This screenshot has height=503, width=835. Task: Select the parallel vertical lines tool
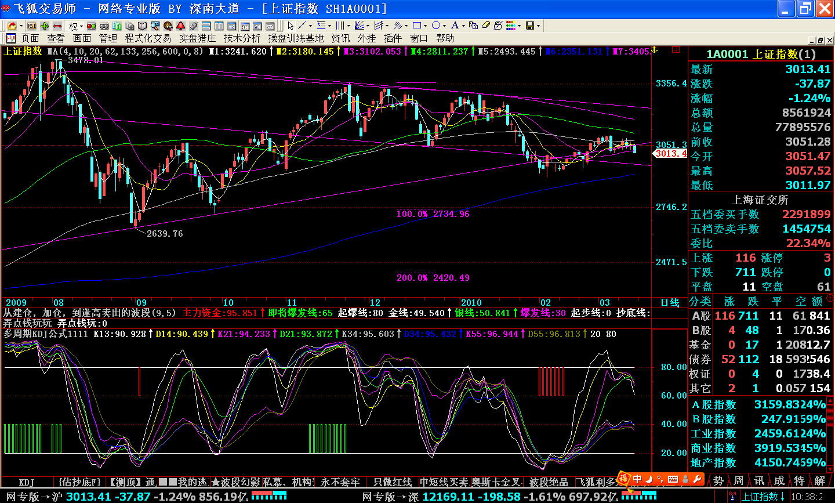(x=340, y=26)
